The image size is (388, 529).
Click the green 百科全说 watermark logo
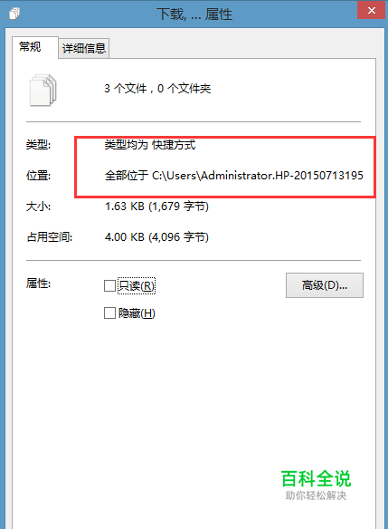point(316,478)
